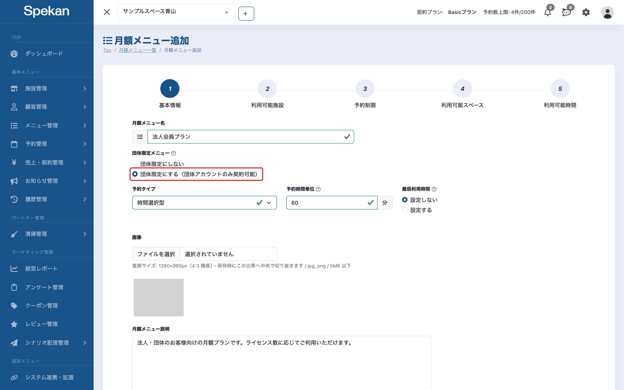Click the アンケート管理 clipboard icon
The width and height of the screenshot is (624, 390).
click(14, 287)
